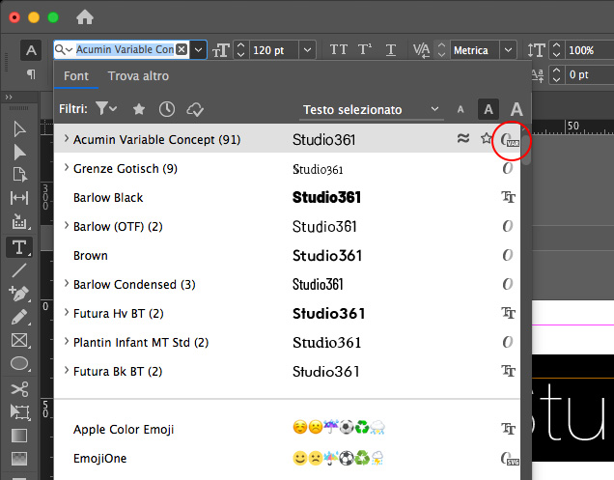Click the font size 120 pt field
The image size is (614, 480).
pyautogui.click(x=274, y=50)
